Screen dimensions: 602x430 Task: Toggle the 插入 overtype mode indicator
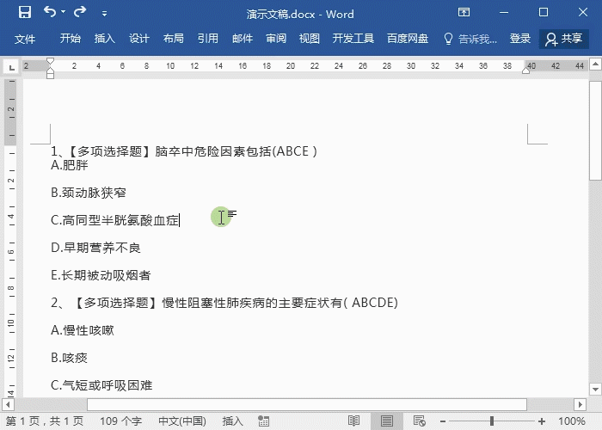click(232, 421)
